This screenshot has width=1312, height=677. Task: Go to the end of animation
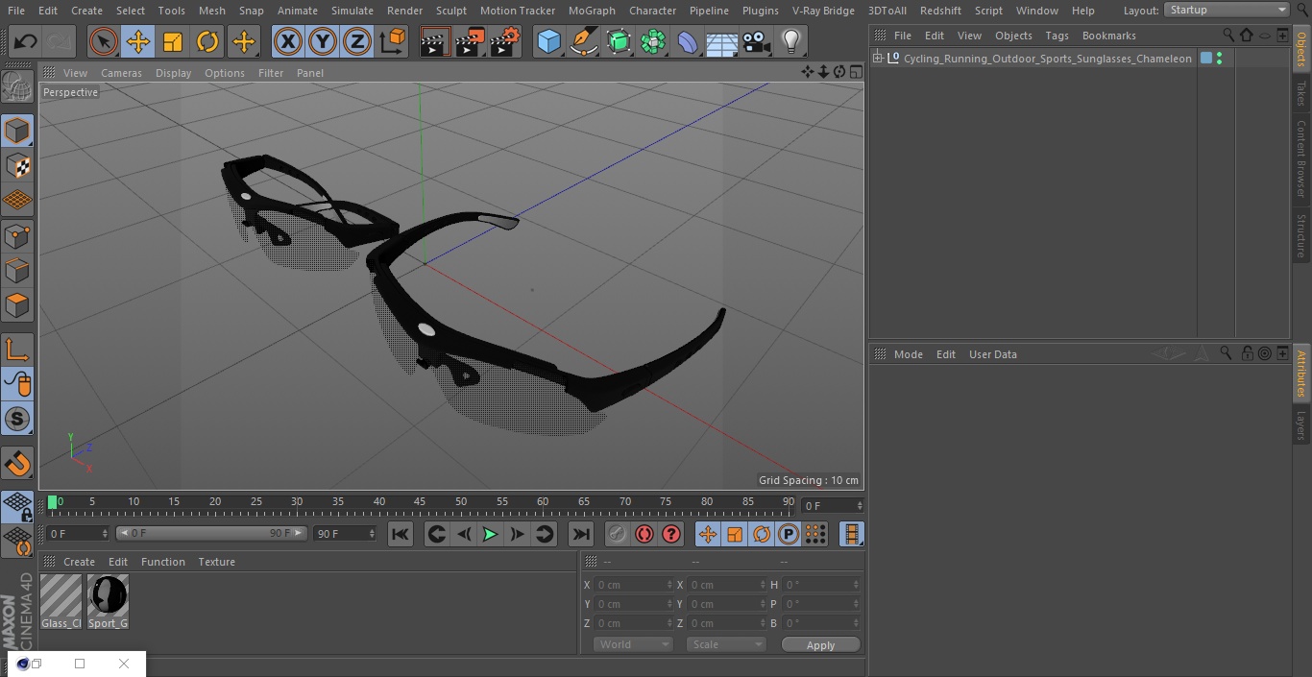(x=581, y=534)
